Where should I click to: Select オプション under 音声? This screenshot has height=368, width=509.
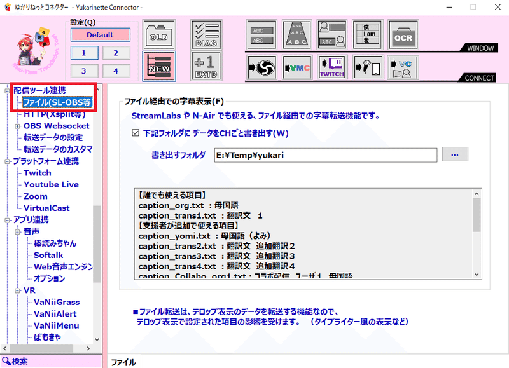[50, 278]
